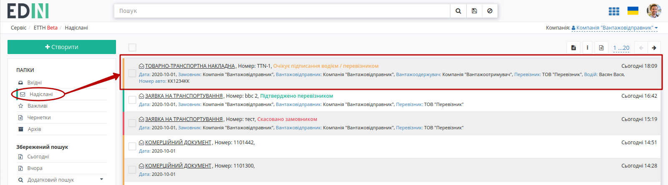Image resolution: width=668 pixels, height=185 pixels.
Task: Click into the Пошук search field
Action: [282, 11]
